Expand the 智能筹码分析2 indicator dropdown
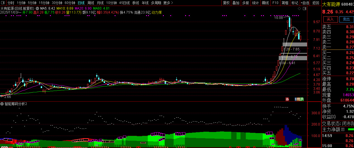The image size is (354, 148). 2,104
